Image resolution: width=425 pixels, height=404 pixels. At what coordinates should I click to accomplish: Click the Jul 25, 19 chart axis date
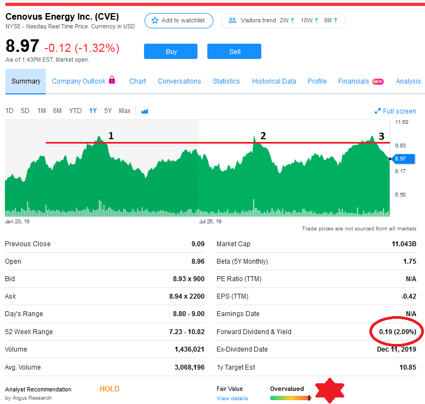pyautogui.click(x=210, y=222)
